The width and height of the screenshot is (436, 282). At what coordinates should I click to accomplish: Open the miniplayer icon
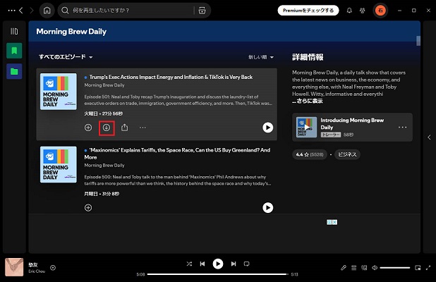418,268
